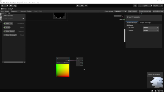Open the Unity search icon
Image resolution: width=164 pixels, height=92 pixels.
click(140, 6)
